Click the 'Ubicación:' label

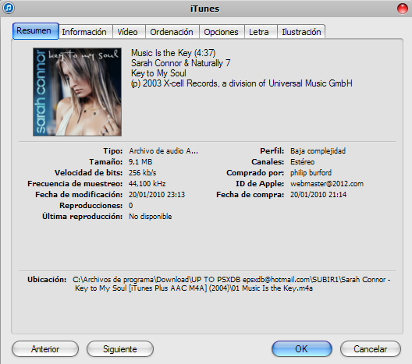click(47, 280)
